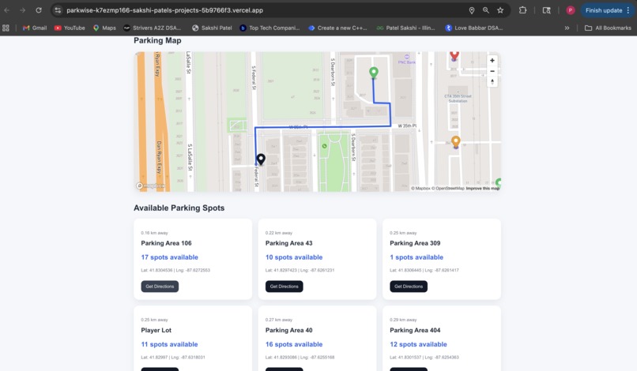Click the browser back arrow
Image resolution: width=637 pixels, height=371 pixels.
[x=7, y=10]
